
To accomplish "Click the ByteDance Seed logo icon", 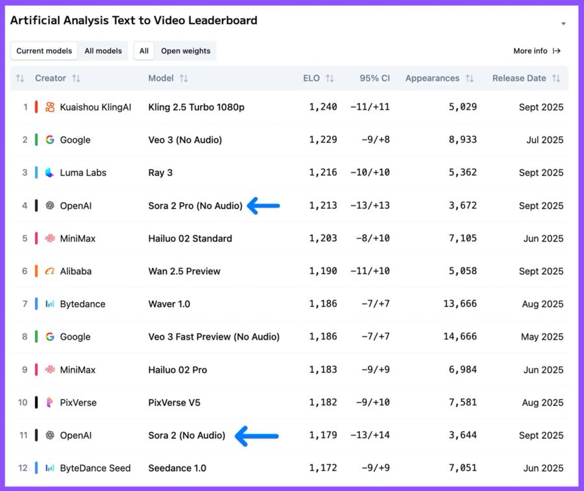I will (50, 468).
